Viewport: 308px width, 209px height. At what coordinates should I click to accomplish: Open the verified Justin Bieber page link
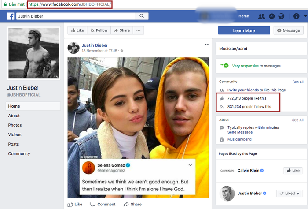pos(249,194)
